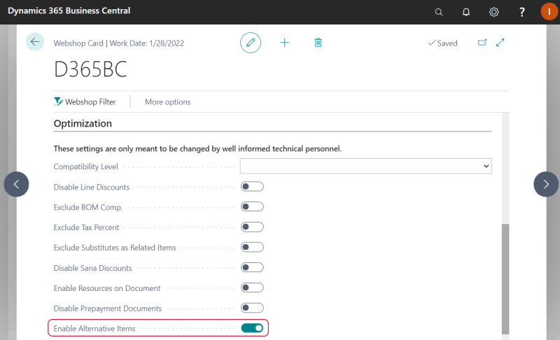The height and width of the screenshot is (340, 560).
Task: Open Webshop Filter action
Action: point(85,101)
